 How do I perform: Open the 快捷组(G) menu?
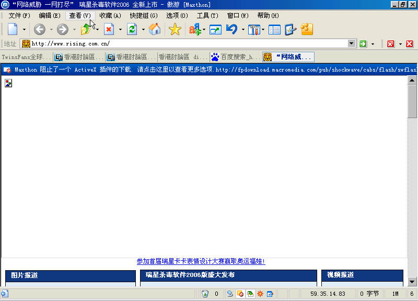click(x=144, y=16)
